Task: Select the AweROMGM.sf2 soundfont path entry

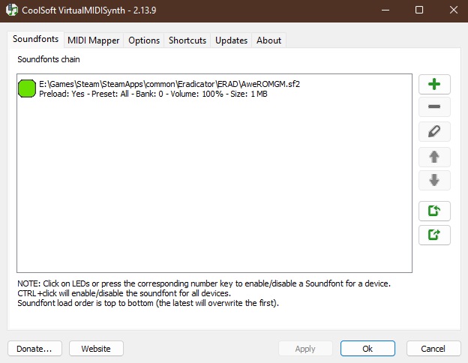Action: tap(169, 84)
